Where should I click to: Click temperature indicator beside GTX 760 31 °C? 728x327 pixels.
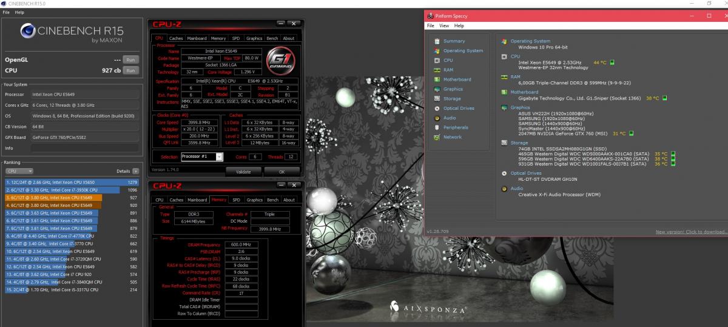click(x=632, y=133)
